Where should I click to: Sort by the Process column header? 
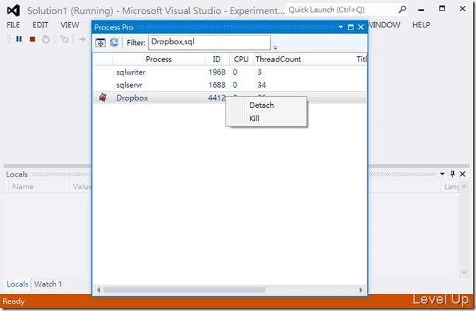tap(159, 59)
